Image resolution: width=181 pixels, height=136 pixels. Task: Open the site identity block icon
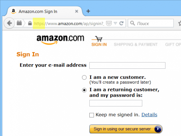pos(19,23)
